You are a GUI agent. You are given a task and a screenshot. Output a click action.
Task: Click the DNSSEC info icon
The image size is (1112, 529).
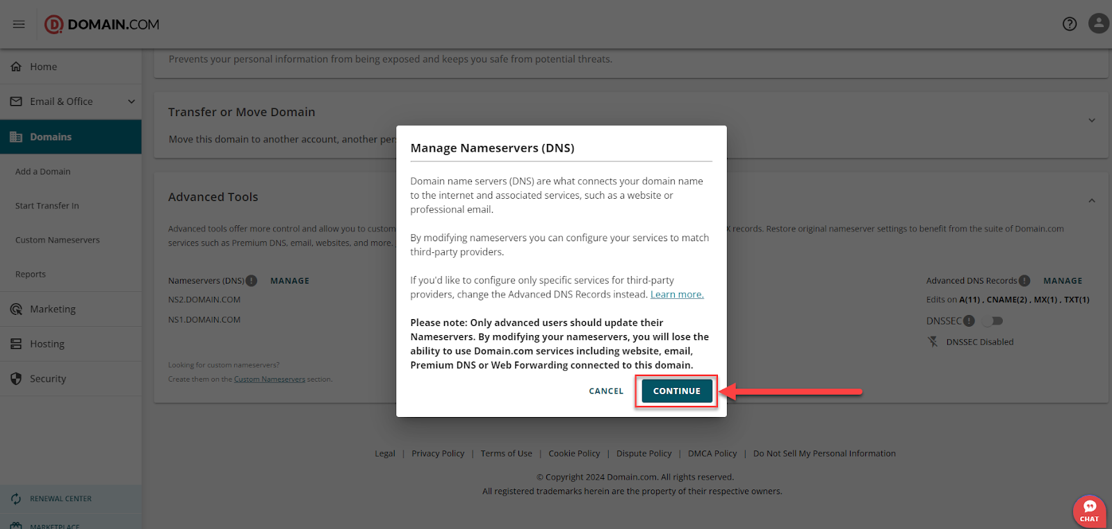pyautogui.click(x=969, y=321)
